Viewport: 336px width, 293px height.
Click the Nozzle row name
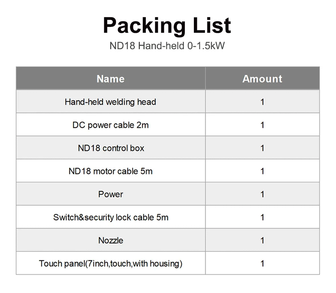coord(111,240)
